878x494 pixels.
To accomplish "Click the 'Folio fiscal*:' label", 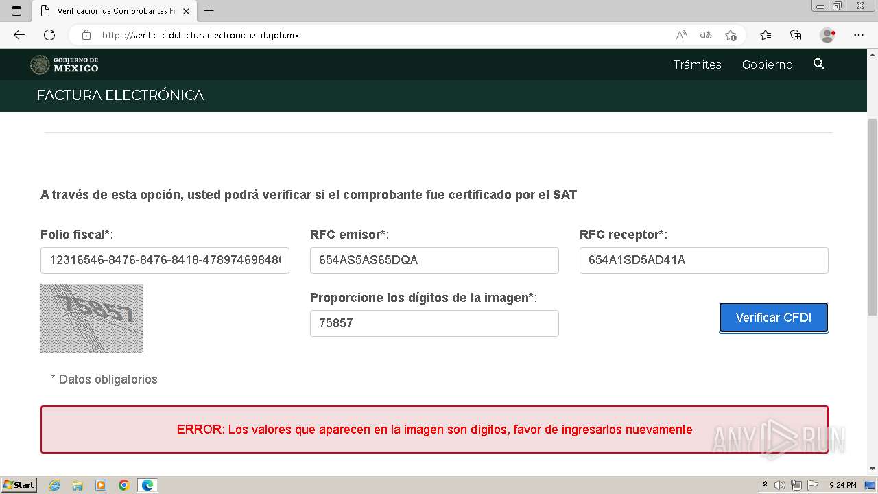I will [x=77, y=235].
